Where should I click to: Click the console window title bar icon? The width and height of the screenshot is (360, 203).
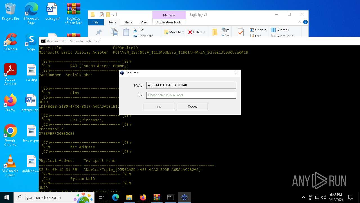(x=43, y=41)
